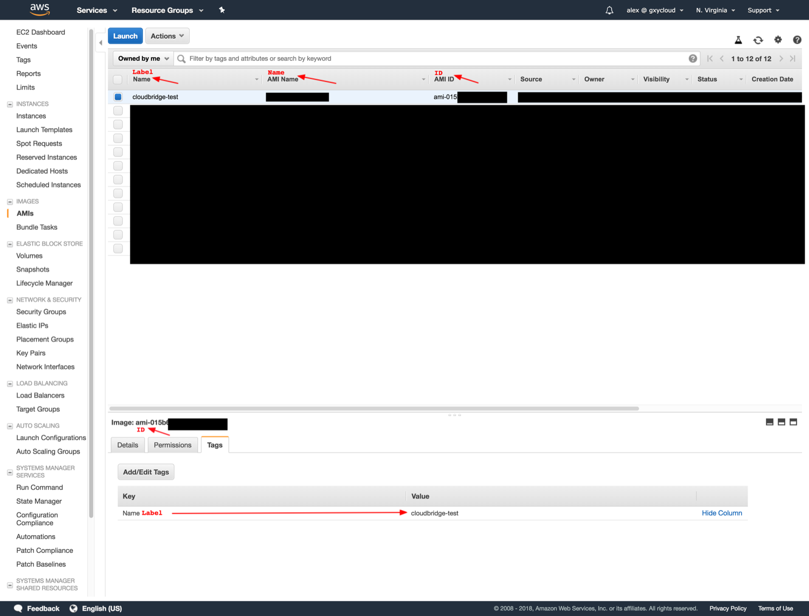Open Key Pairs in the sidebar
This screenshot has width=809, height=616.
pos(31,353)
